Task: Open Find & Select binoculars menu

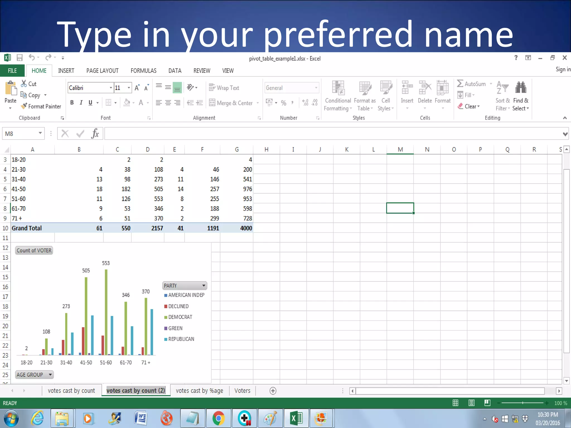Action: (521, 96)
